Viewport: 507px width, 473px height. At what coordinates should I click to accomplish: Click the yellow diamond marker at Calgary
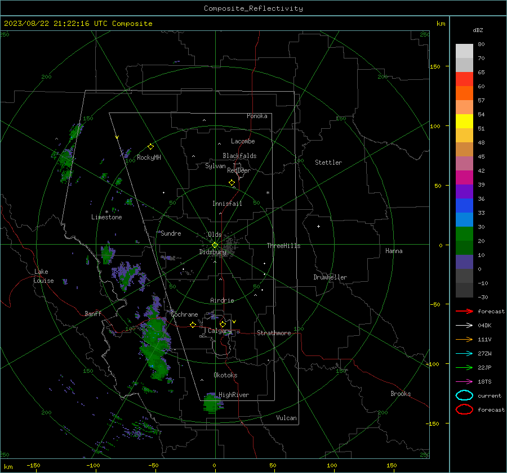[x=223, y=324]
